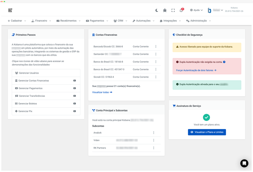
Task: Open options for Santander CC account
Action: 156,54
